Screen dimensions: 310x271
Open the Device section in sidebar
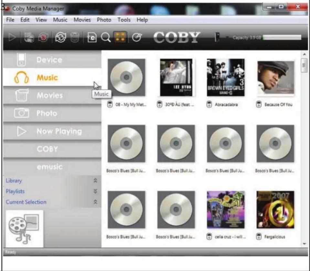[52, 59]
